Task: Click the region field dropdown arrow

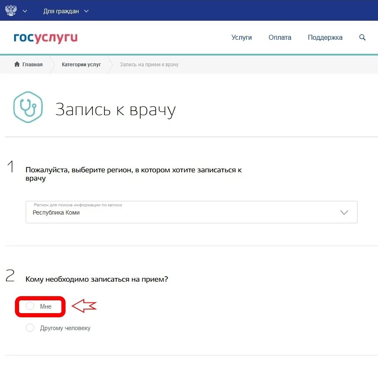Action: pos(344,212)
